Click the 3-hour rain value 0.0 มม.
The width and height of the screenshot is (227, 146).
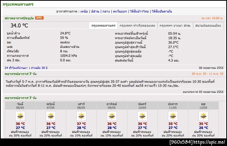coord(65,60)
